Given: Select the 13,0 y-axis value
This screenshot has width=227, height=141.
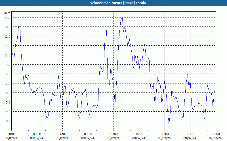Looking at the screenshot, I should pos(7,27).
